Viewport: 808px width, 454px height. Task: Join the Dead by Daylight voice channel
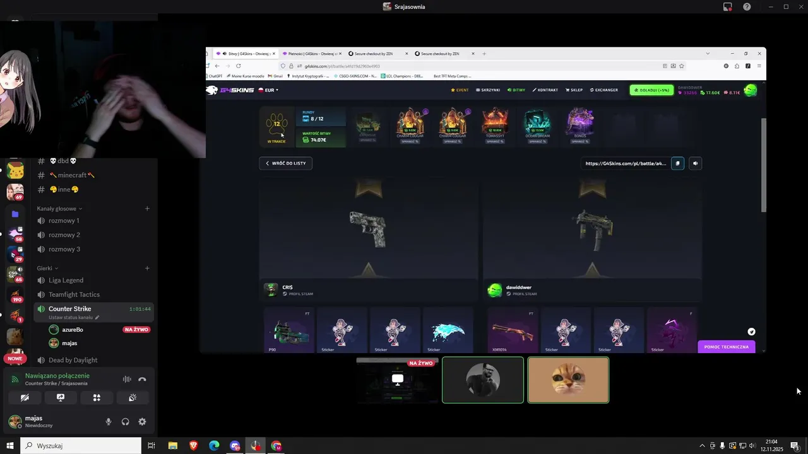point(93,360)
